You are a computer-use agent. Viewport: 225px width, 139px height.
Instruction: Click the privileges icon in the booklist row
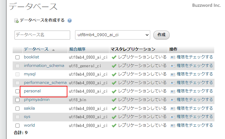click(x=173, y=57)
